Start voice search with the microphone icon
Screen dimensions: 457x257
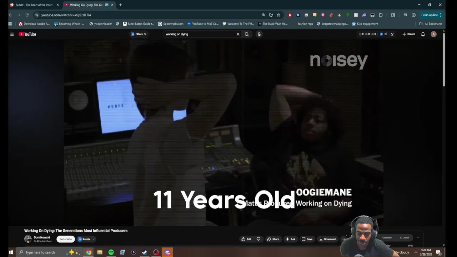pos(259,34)
